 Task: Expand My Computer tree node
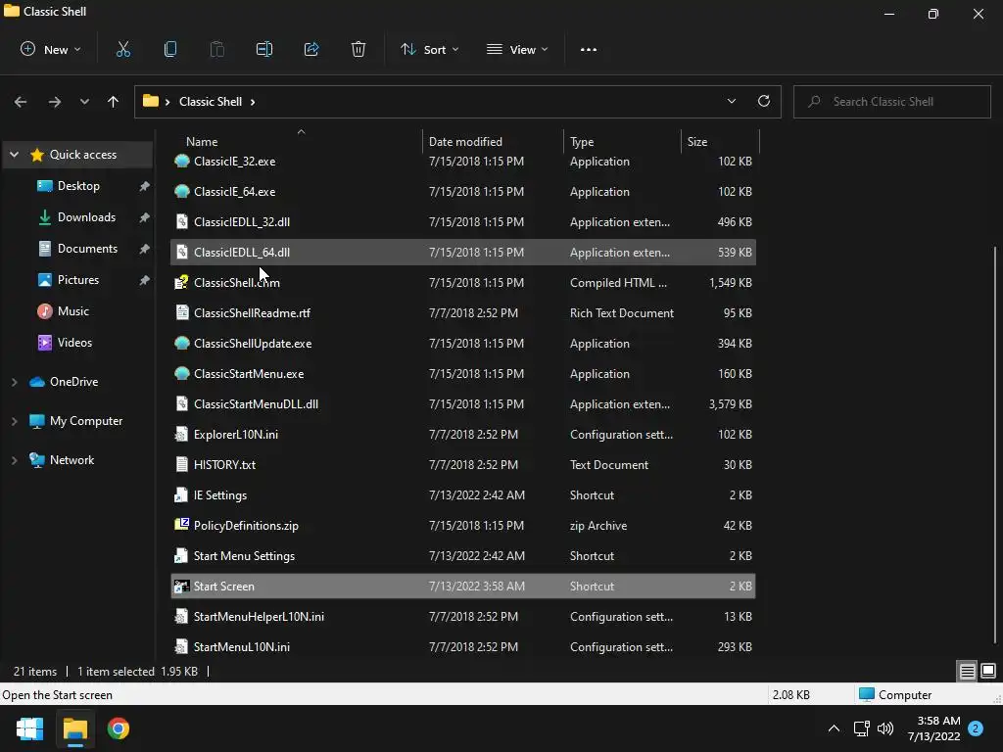[x=14, y=421]
